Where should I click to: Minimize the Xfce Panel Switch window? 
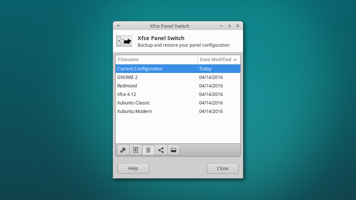tap(221, 26)
